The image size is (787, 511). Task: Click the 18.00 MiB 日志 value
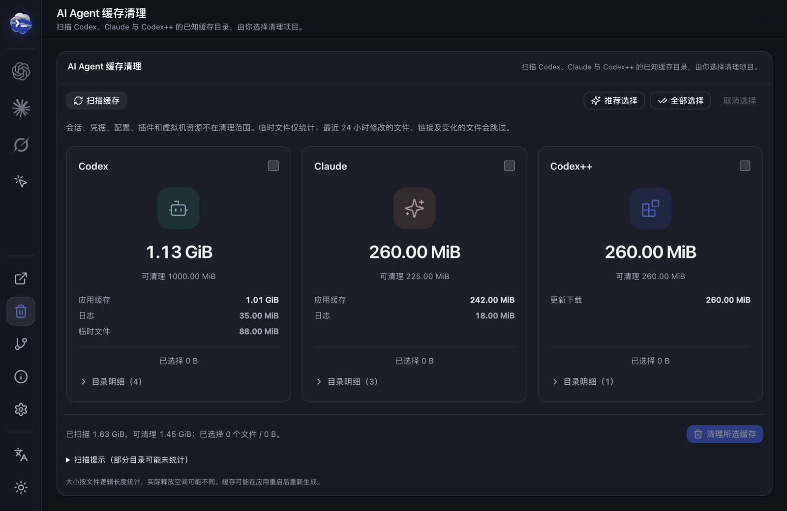[x=495, y=316]
